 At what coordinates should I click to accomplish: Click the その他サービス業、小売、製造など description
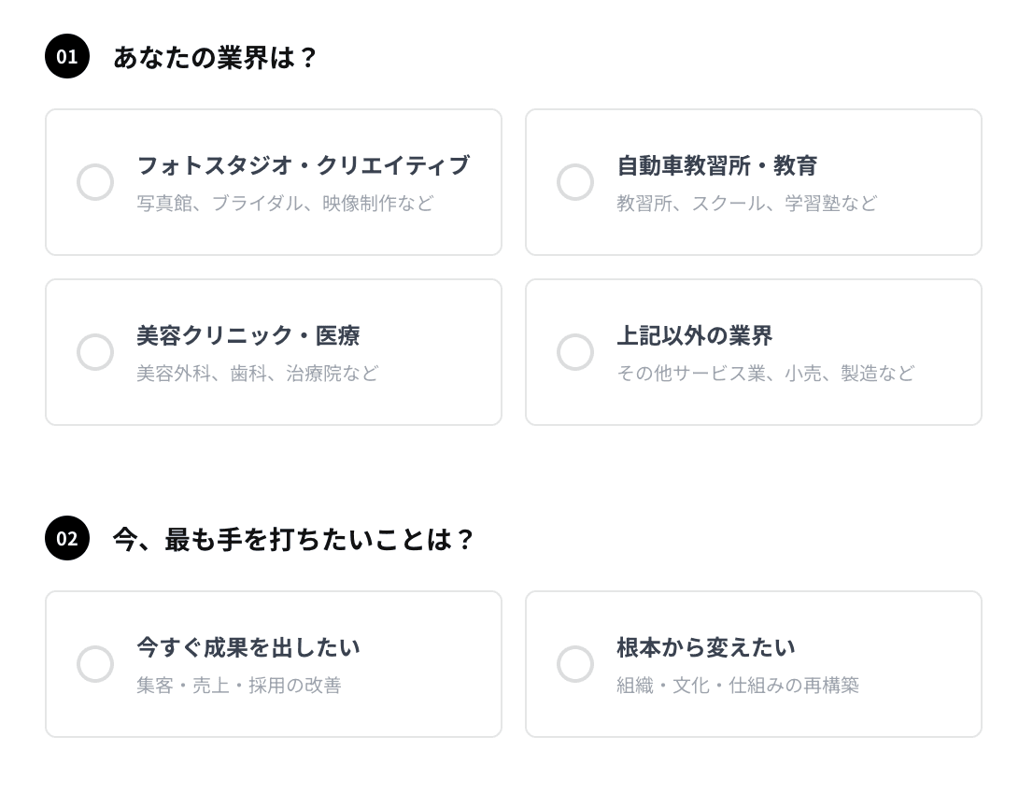[x=765, y=373]
